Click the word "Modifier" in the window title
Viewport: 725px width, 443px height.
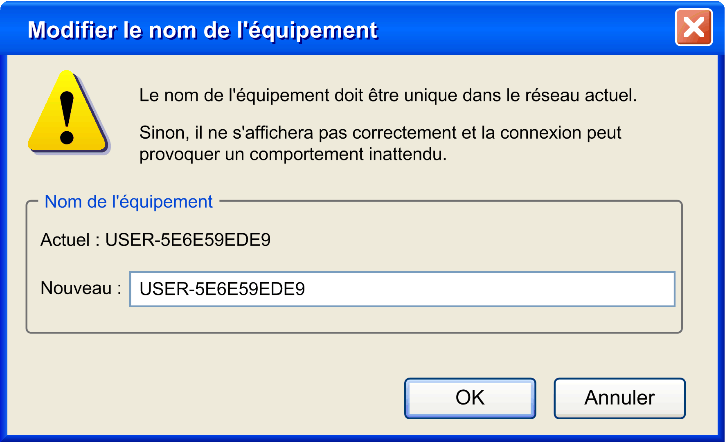(x=72, y=30)
